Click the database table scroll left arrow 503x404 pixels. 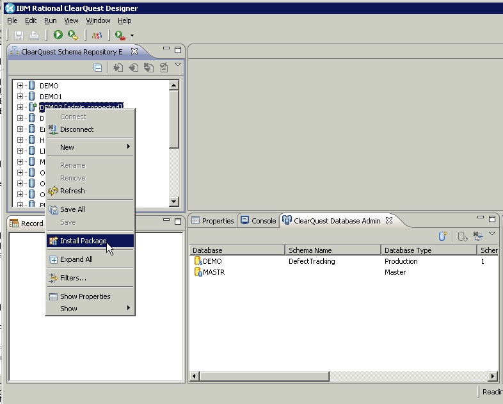point(194,376)
